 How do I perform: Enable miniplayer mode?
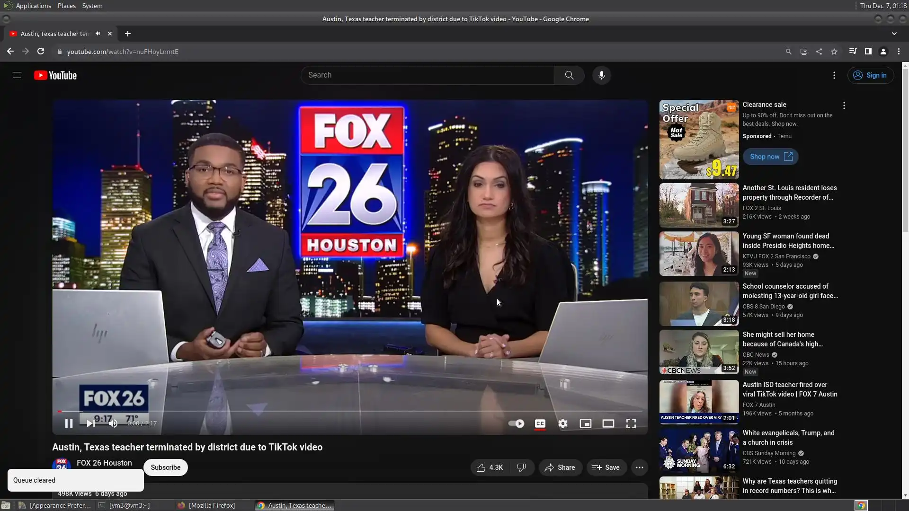click(585, 423)
